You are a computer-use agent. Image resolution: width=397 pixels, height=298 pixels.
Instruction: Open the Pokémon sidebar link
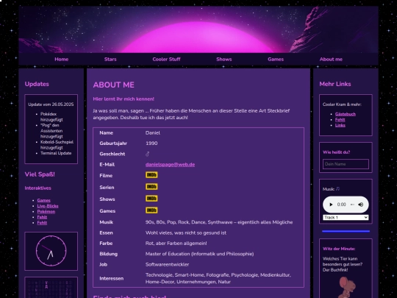(x=46, y=211)
